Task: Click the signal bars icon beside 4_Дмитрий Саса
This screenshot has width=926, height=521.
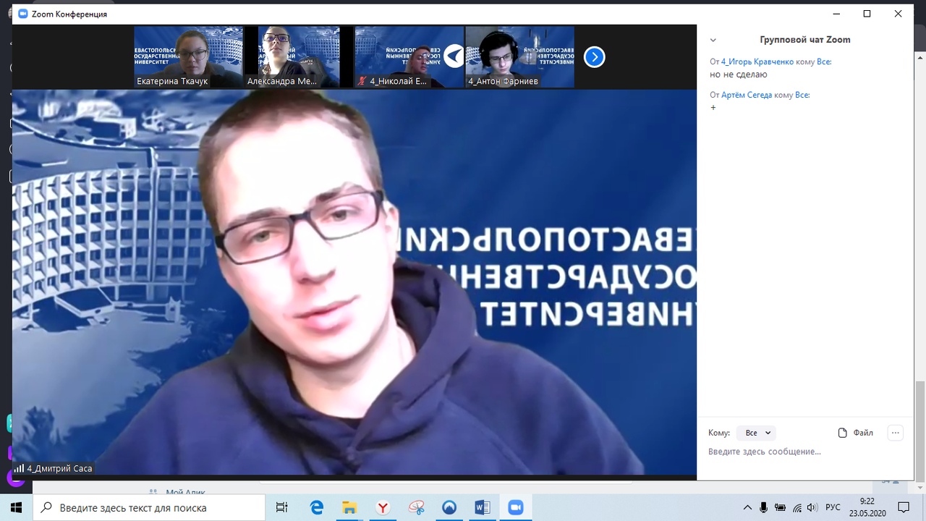Action: [x=19, y=468]
